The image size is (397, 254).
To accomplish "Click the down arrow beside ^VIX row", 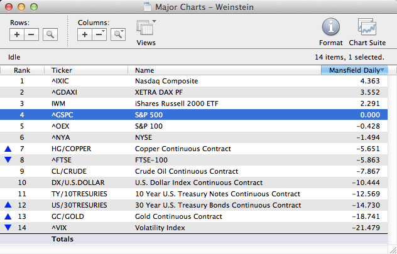I will [8, 228].
